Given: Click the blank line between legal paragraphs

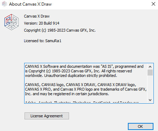Looking at the screenshot, I should click(x=86, y=80).
